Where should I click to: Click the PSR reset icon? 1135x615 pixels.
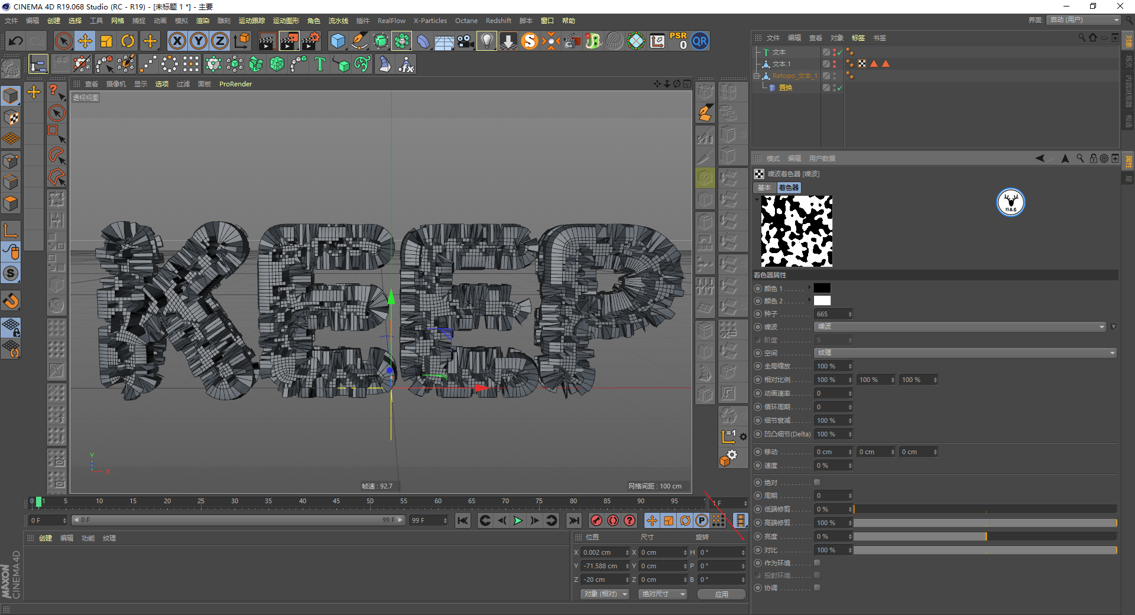[678, 41]
